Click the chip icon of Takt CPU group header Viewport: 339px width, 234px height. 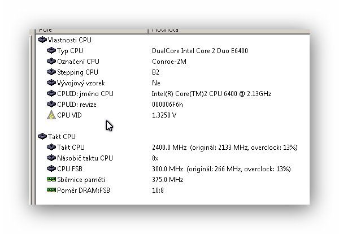42,136
